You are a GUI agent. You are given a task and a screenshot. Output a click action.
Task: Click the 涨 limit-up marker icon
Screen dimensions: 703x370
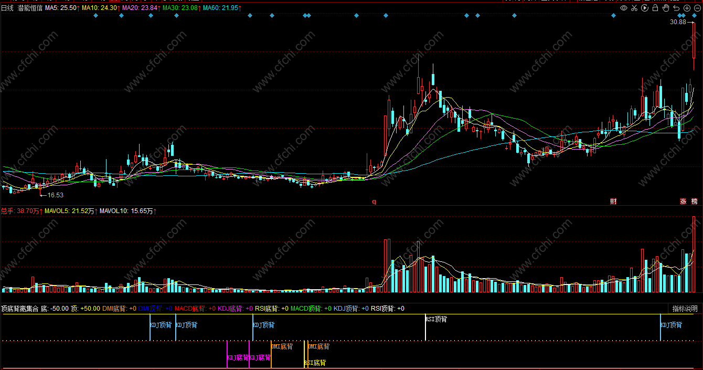click(684, 202)
